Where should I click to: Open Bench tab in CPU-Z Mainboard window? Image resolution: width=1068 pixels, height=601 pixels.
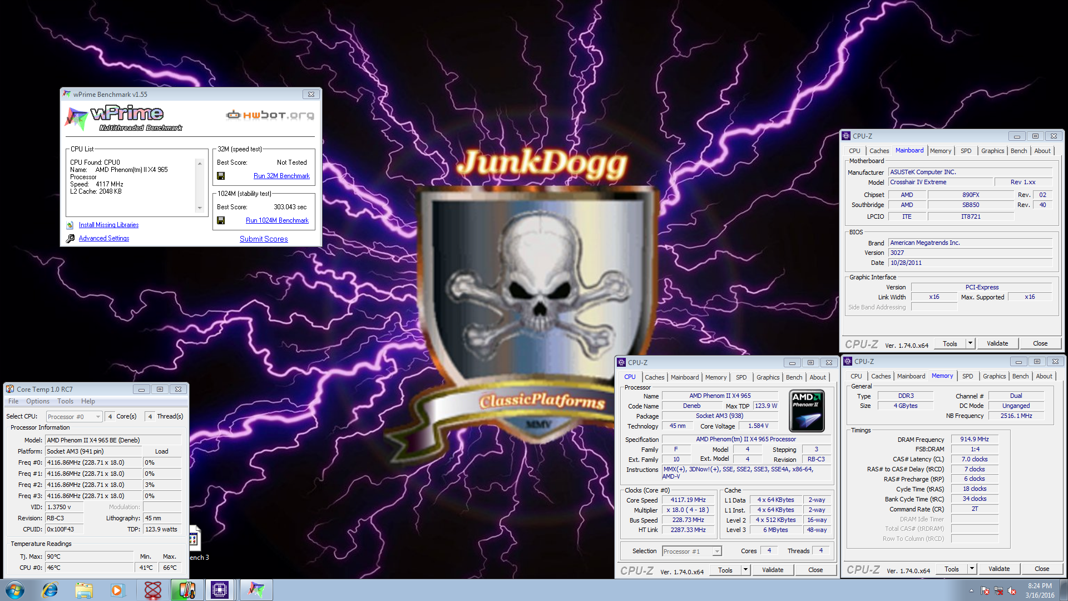coord(1018,151)
